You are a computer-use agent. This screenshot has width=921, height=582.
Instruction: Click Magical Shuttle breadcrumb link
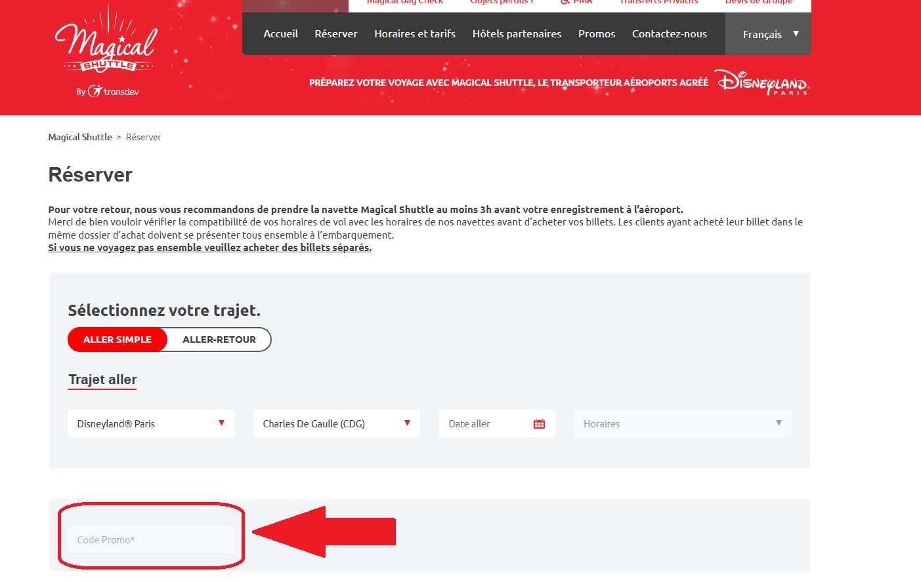[x=80, y=137]
